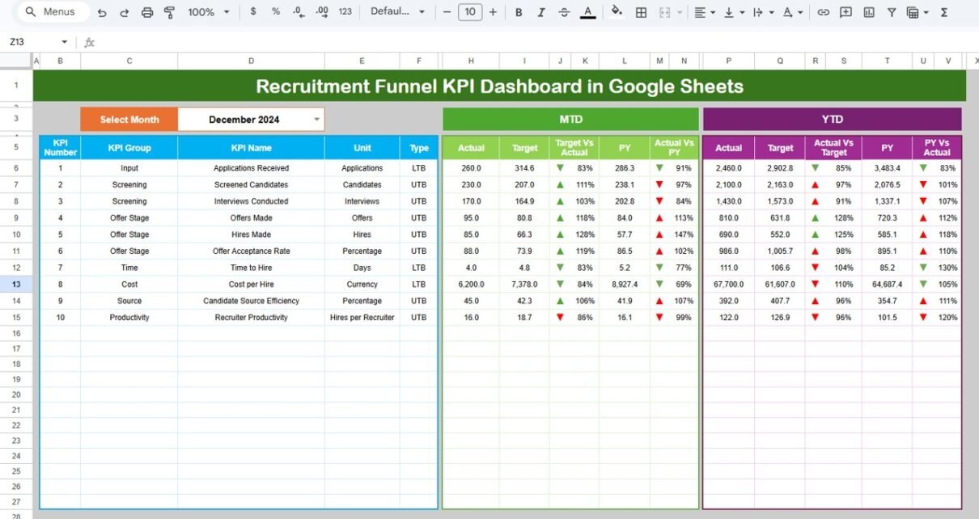Click the decrease font size minus button

(x=447, y=12)
